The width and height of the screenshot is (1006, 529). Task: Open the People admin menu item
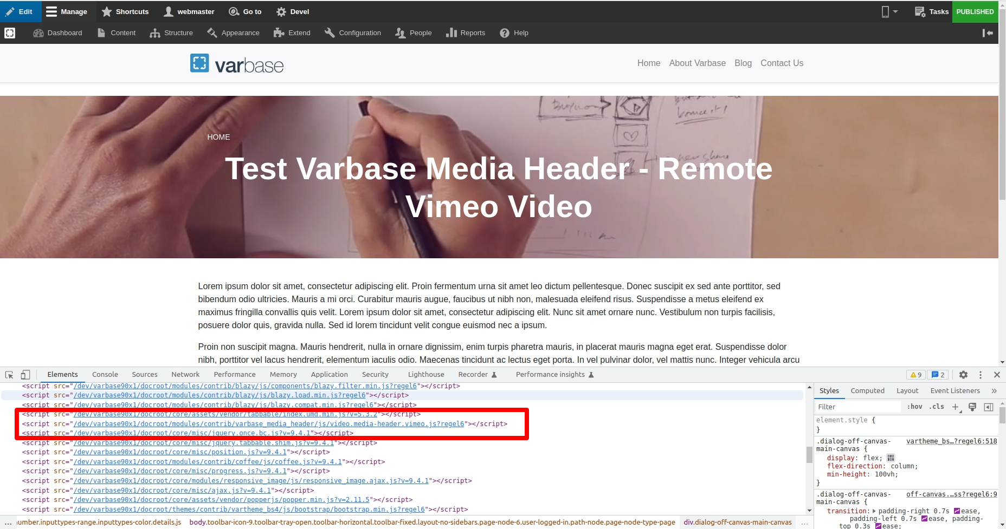coord(414,33)
